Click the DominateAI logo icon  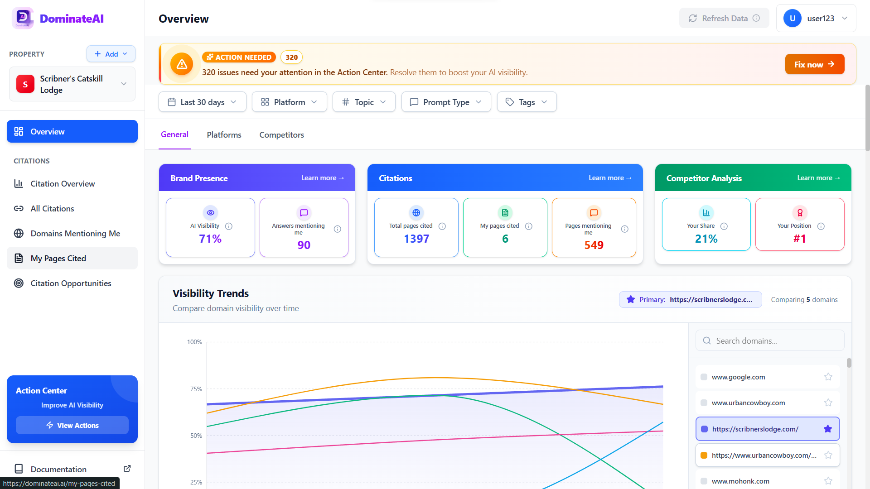23,18
